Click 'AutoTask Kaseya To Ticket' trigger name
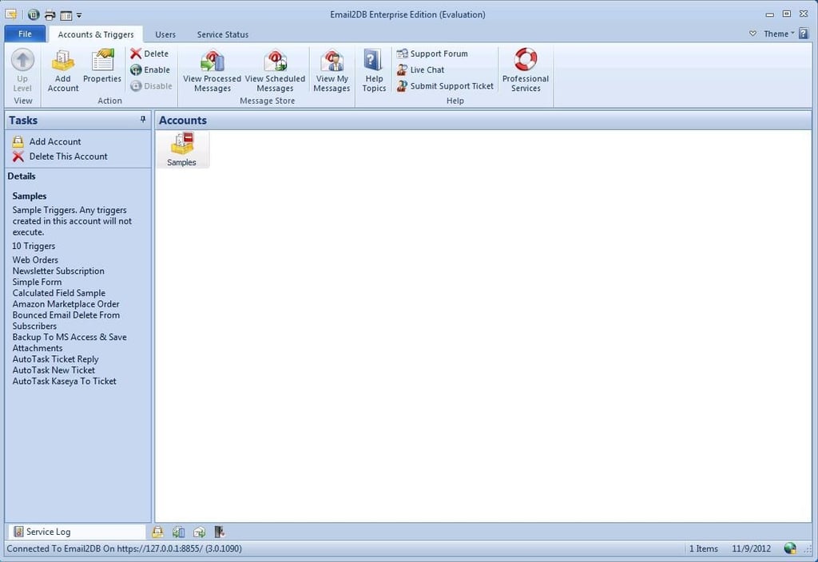The width and height of the screenshot is (818, 562). pos(64,381)
